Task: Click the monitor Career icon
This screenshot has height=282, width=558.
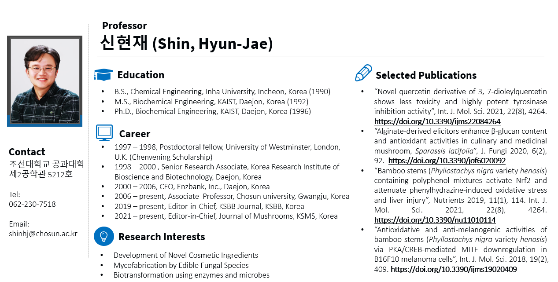Action: click(104, 132)
